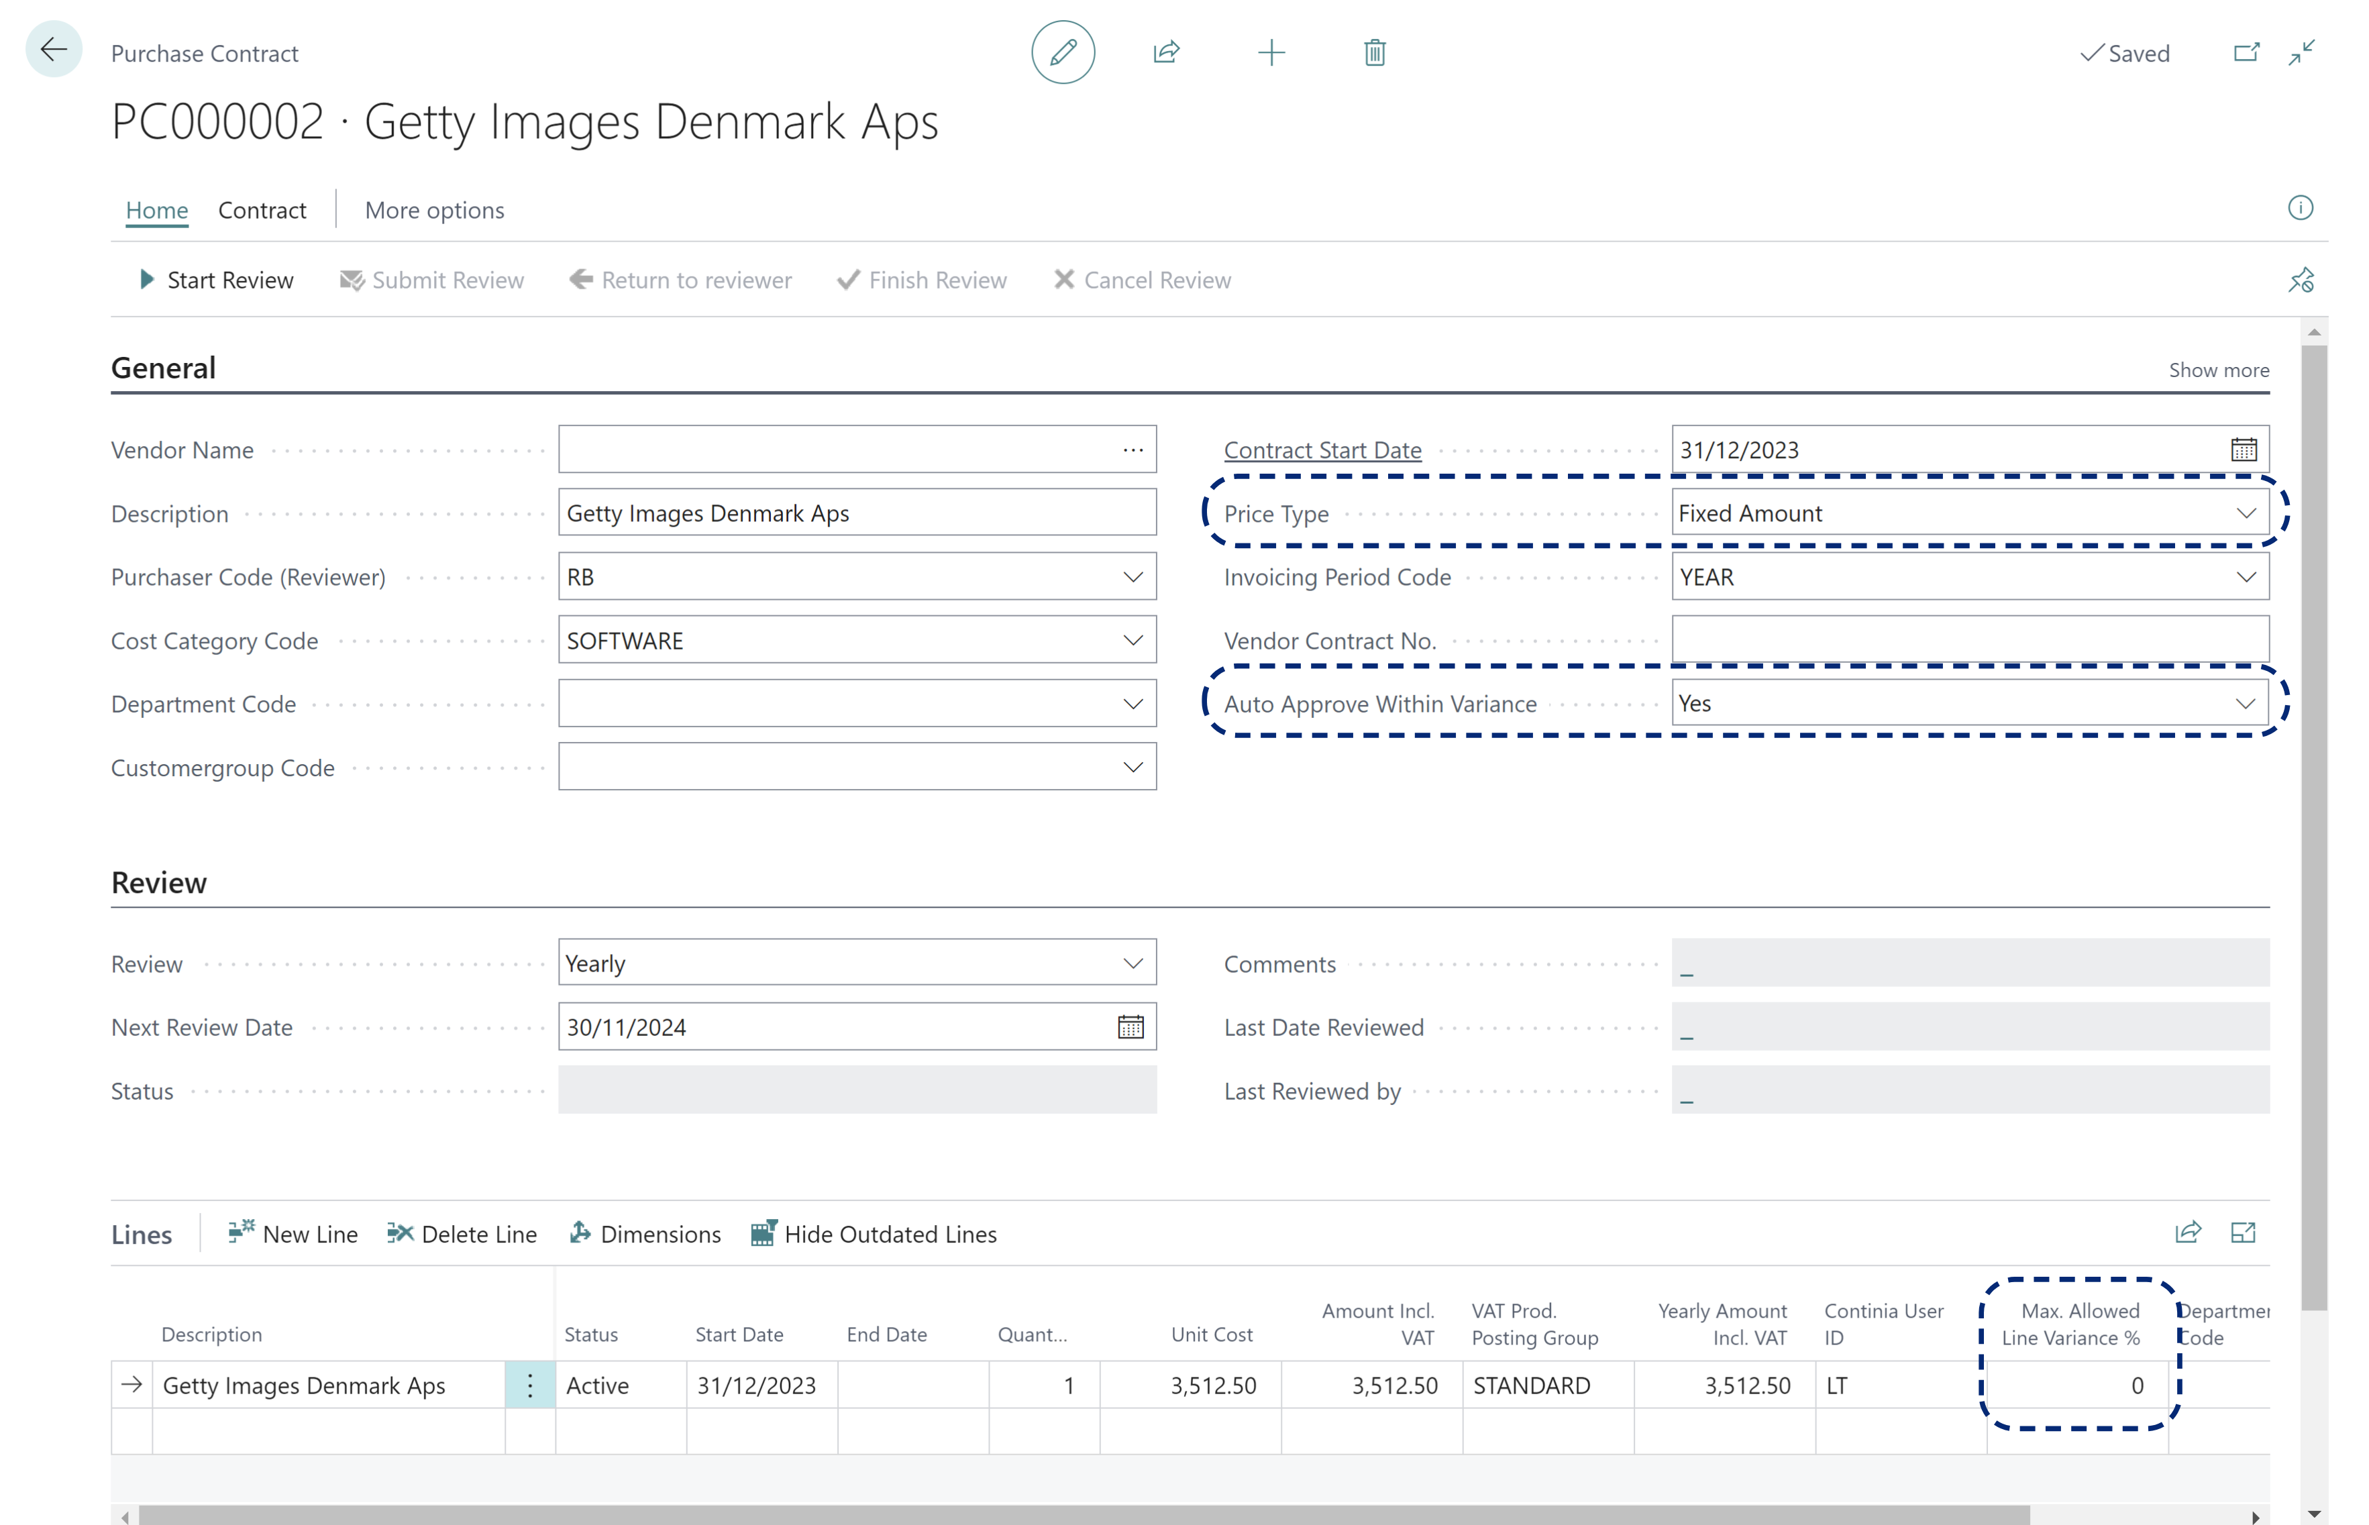This screenshot has width=2369, height=1525.
Task: Open the information circle icon
Action: 2300,208
